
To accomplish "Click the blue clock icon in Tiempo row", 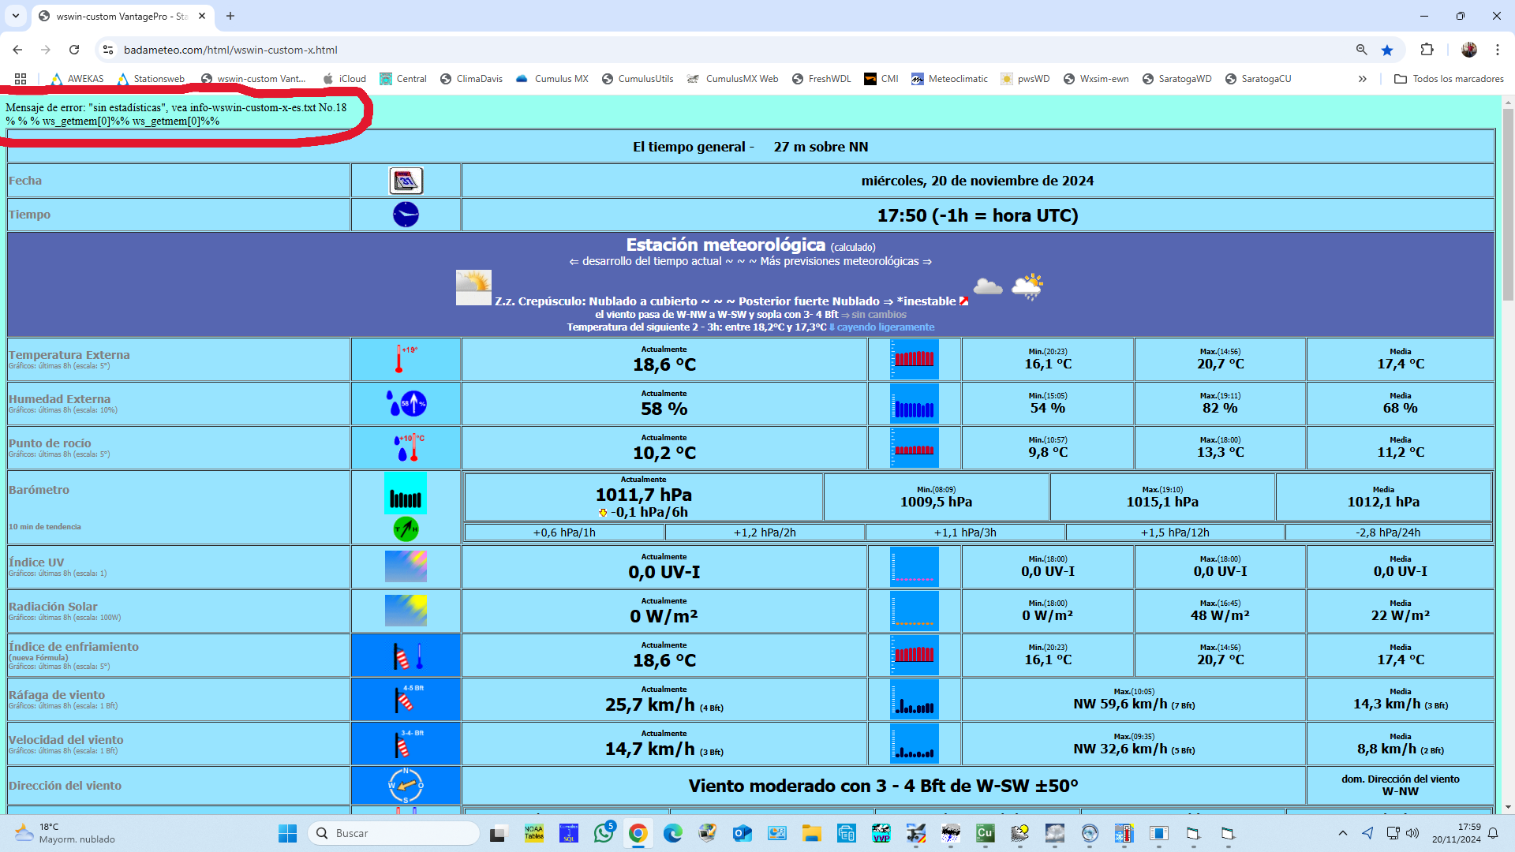I will point(406,215).
